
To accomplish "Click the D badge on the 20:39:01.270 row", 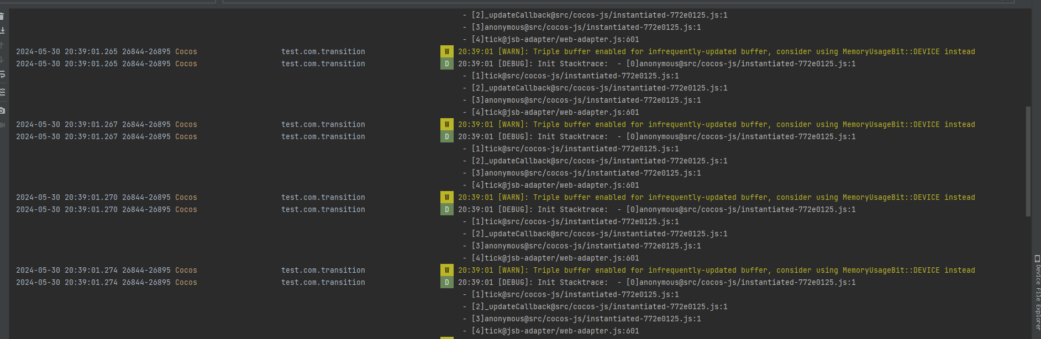I will pyautogui.click(x=446, y=209).
